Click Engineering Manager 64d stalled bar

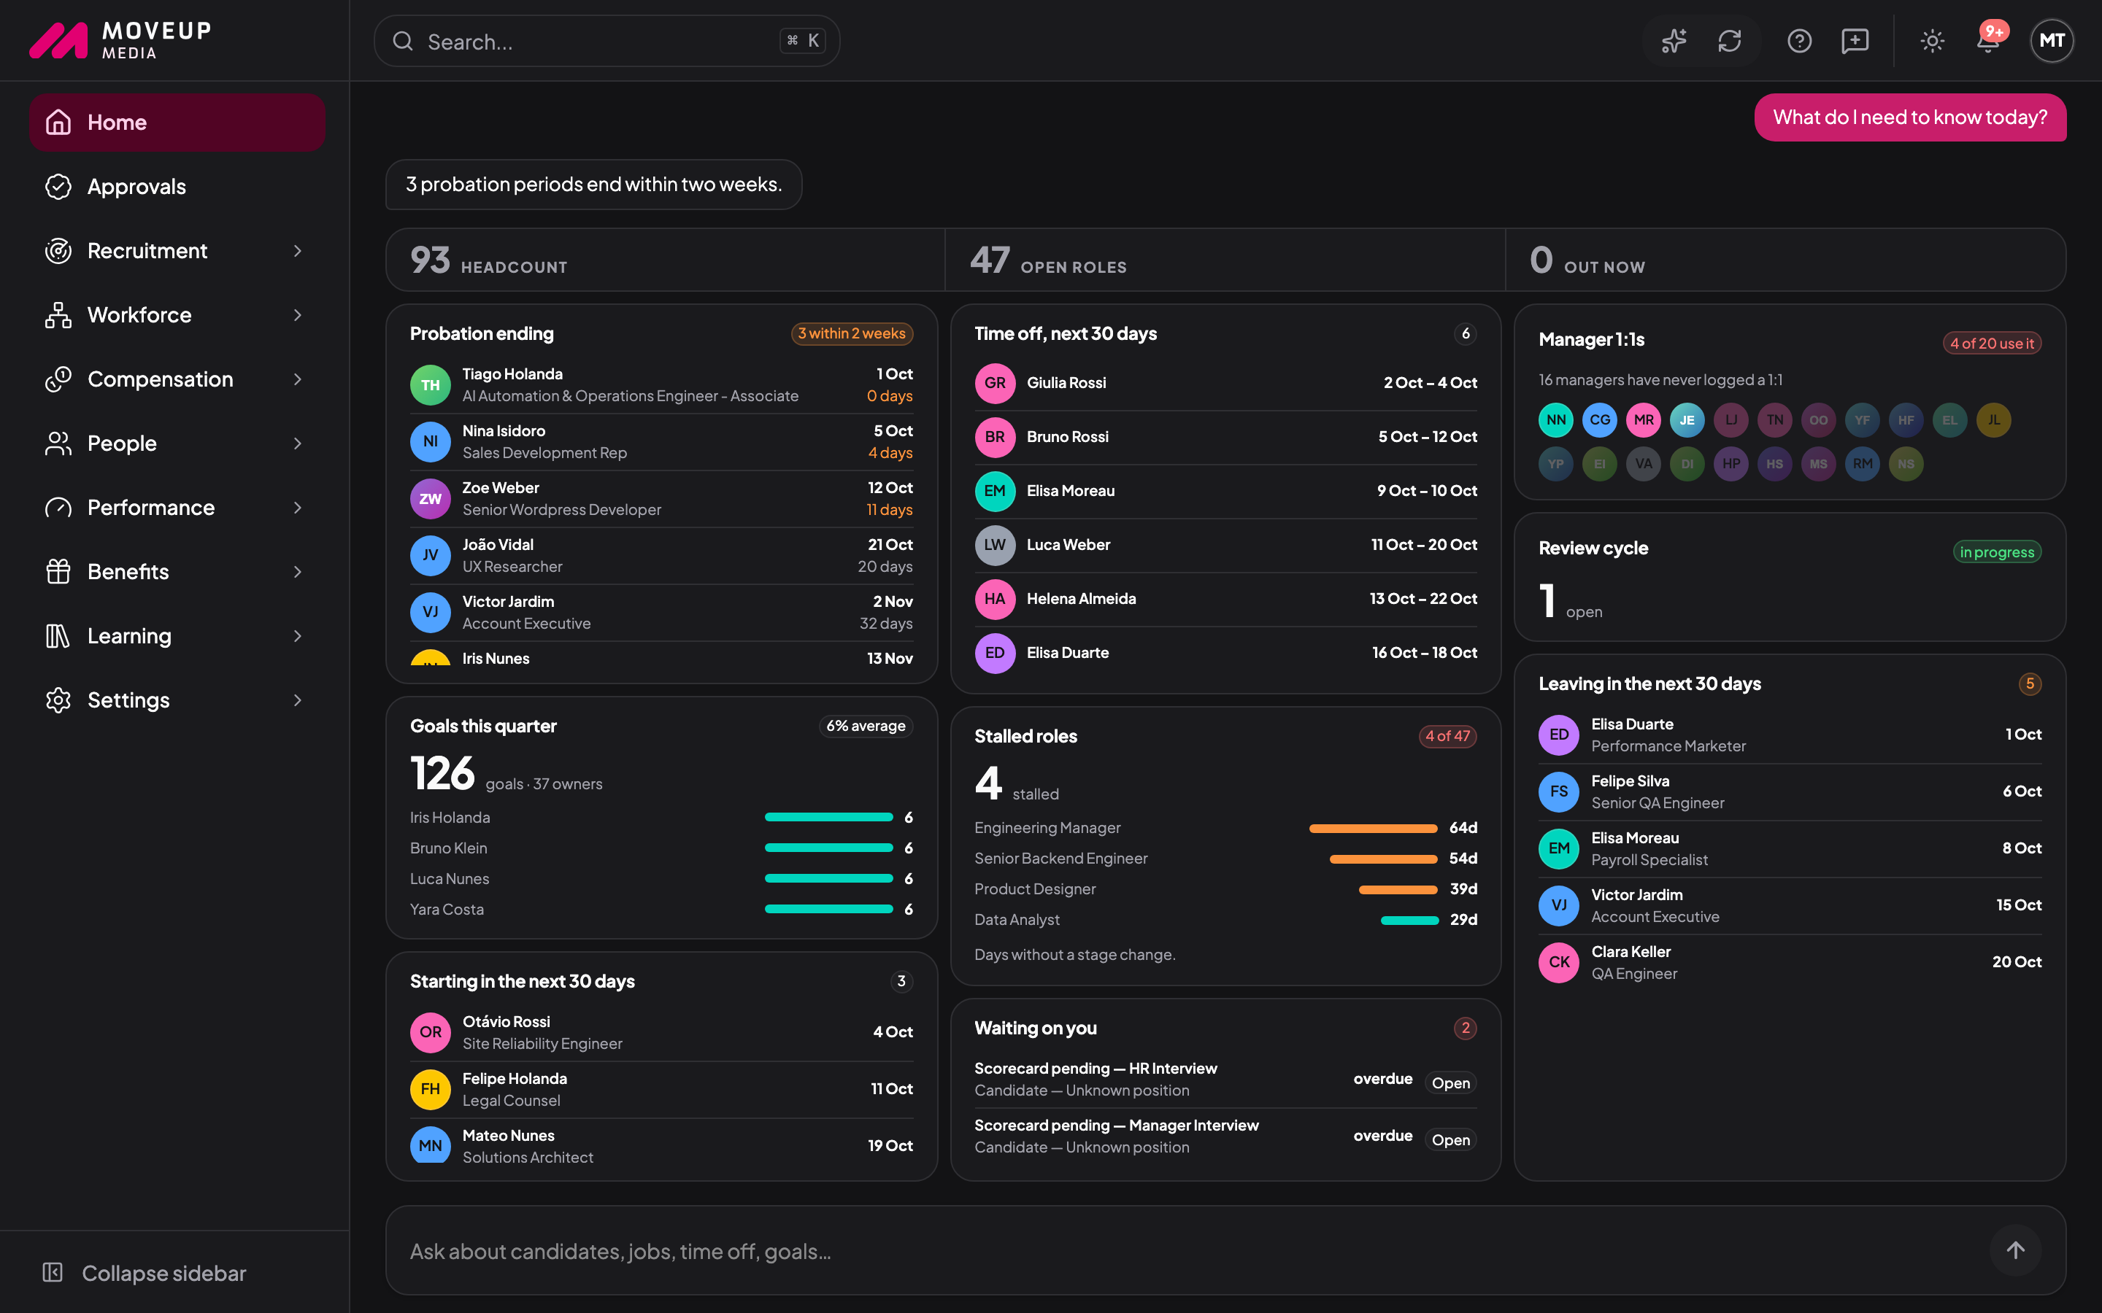pyautogui.click(x=1372, y=828)
